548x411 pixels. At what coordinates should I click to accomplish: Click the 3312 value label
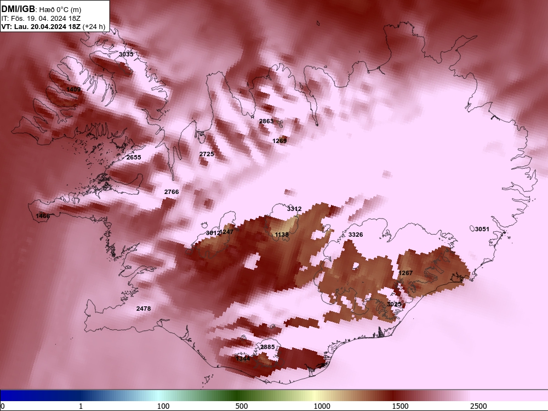(x=294, y=209)
